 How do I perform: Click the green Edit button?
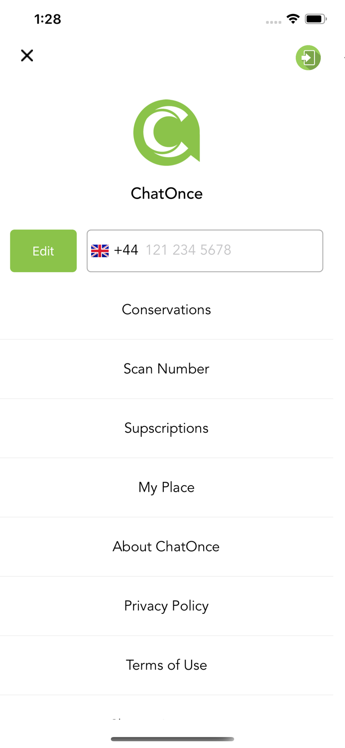point(43,251)
